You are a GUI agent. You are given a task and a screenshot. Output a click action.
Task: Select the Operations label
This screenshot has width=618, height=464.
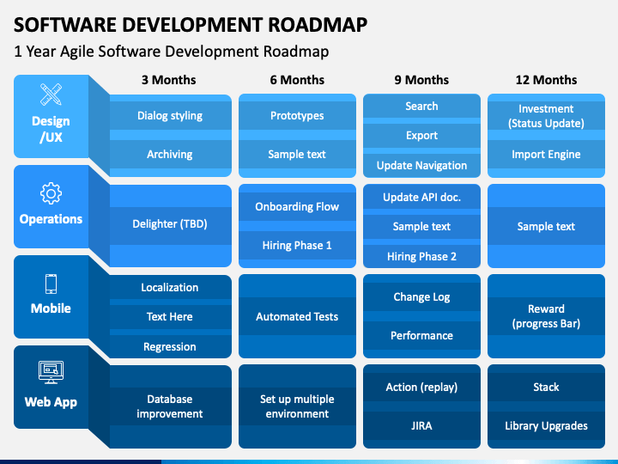point(51,219)
